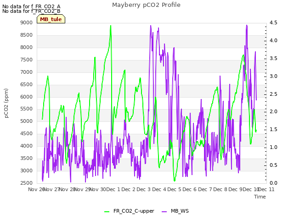Viewport: 294px width, 220px height.
Task: Click the 0.0 right-axis tick label
Action: (273, 183)
